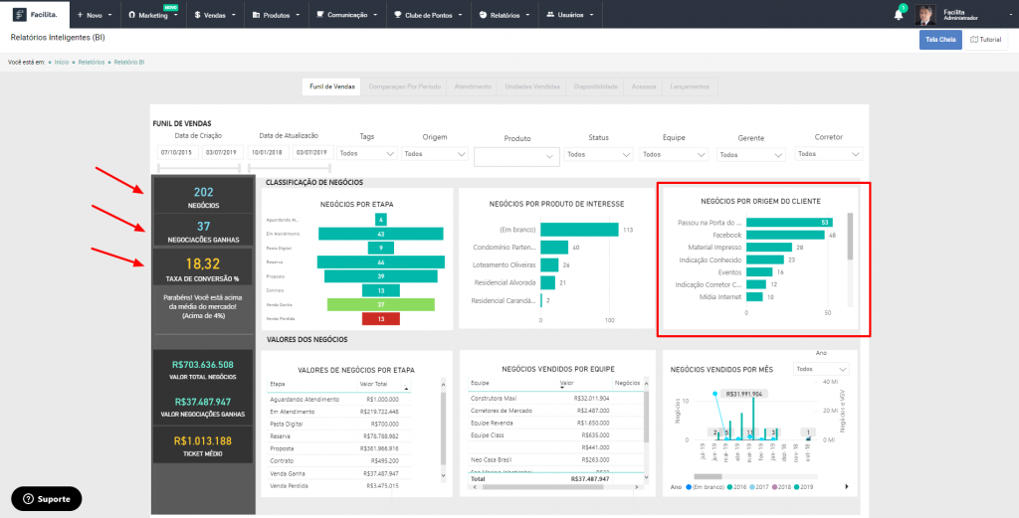
Task: Switch to the Atendimento tab
Action: (x=472, y=86)
